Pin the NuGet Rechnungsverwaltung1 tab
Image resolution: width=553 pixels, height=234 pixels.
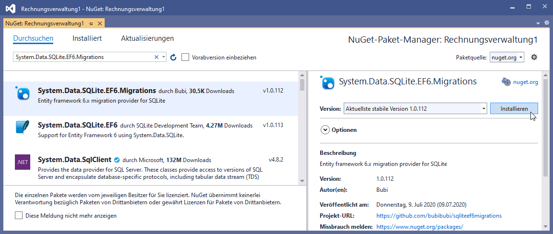(x=91, y=23)
